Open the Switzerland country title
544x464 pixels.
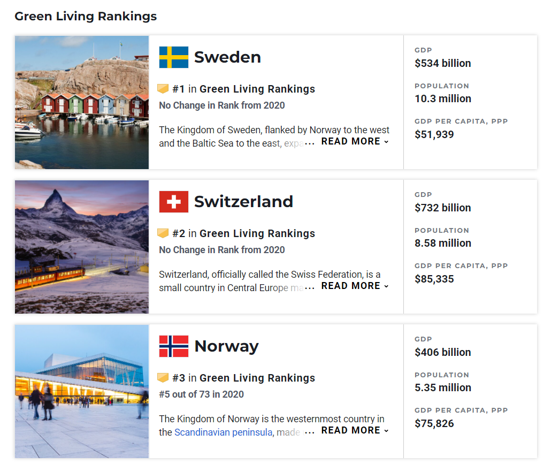click(243, 202)
